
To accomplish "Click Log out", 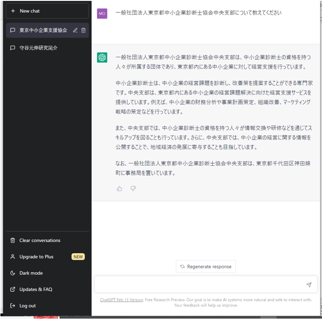I will coord(47,306).
